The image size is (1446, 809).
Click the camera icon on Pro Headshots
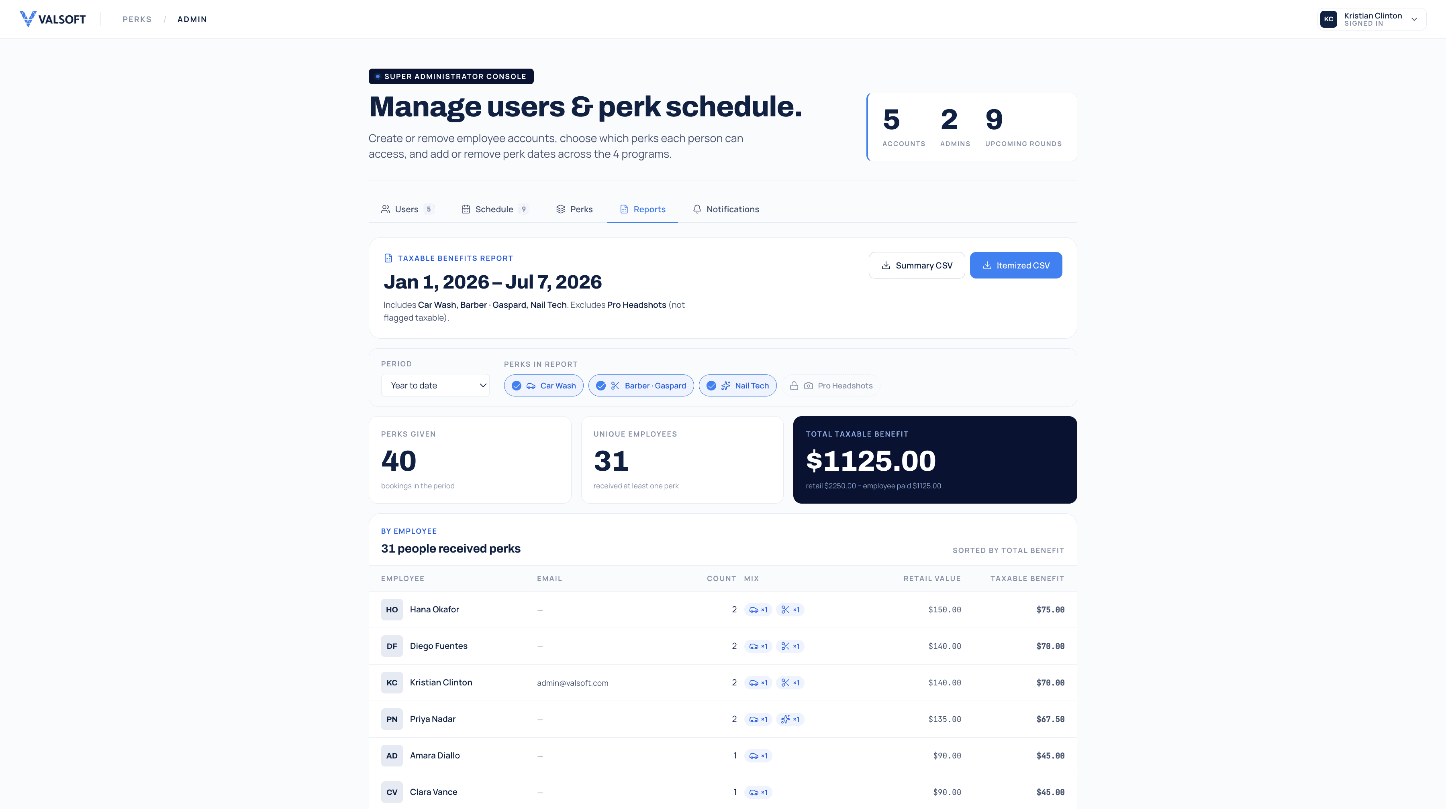[x=808, y=386]
